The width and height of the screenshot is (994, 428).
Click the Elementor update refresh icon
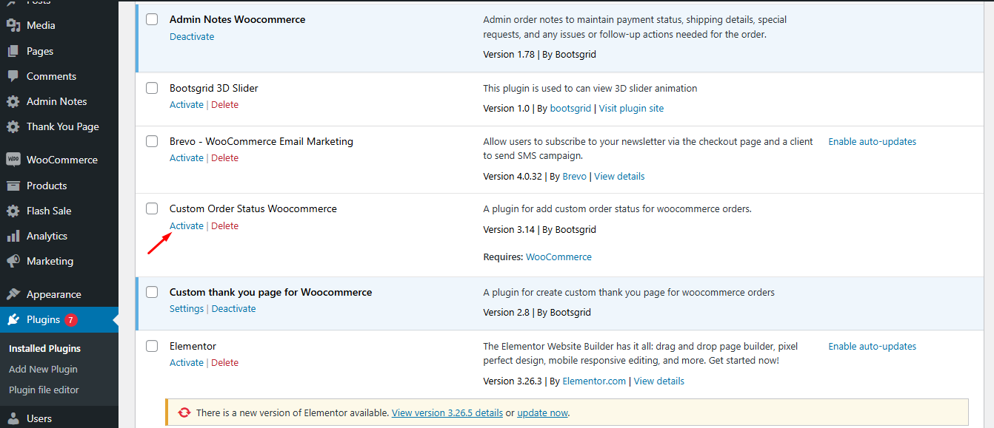click(184, 412)
